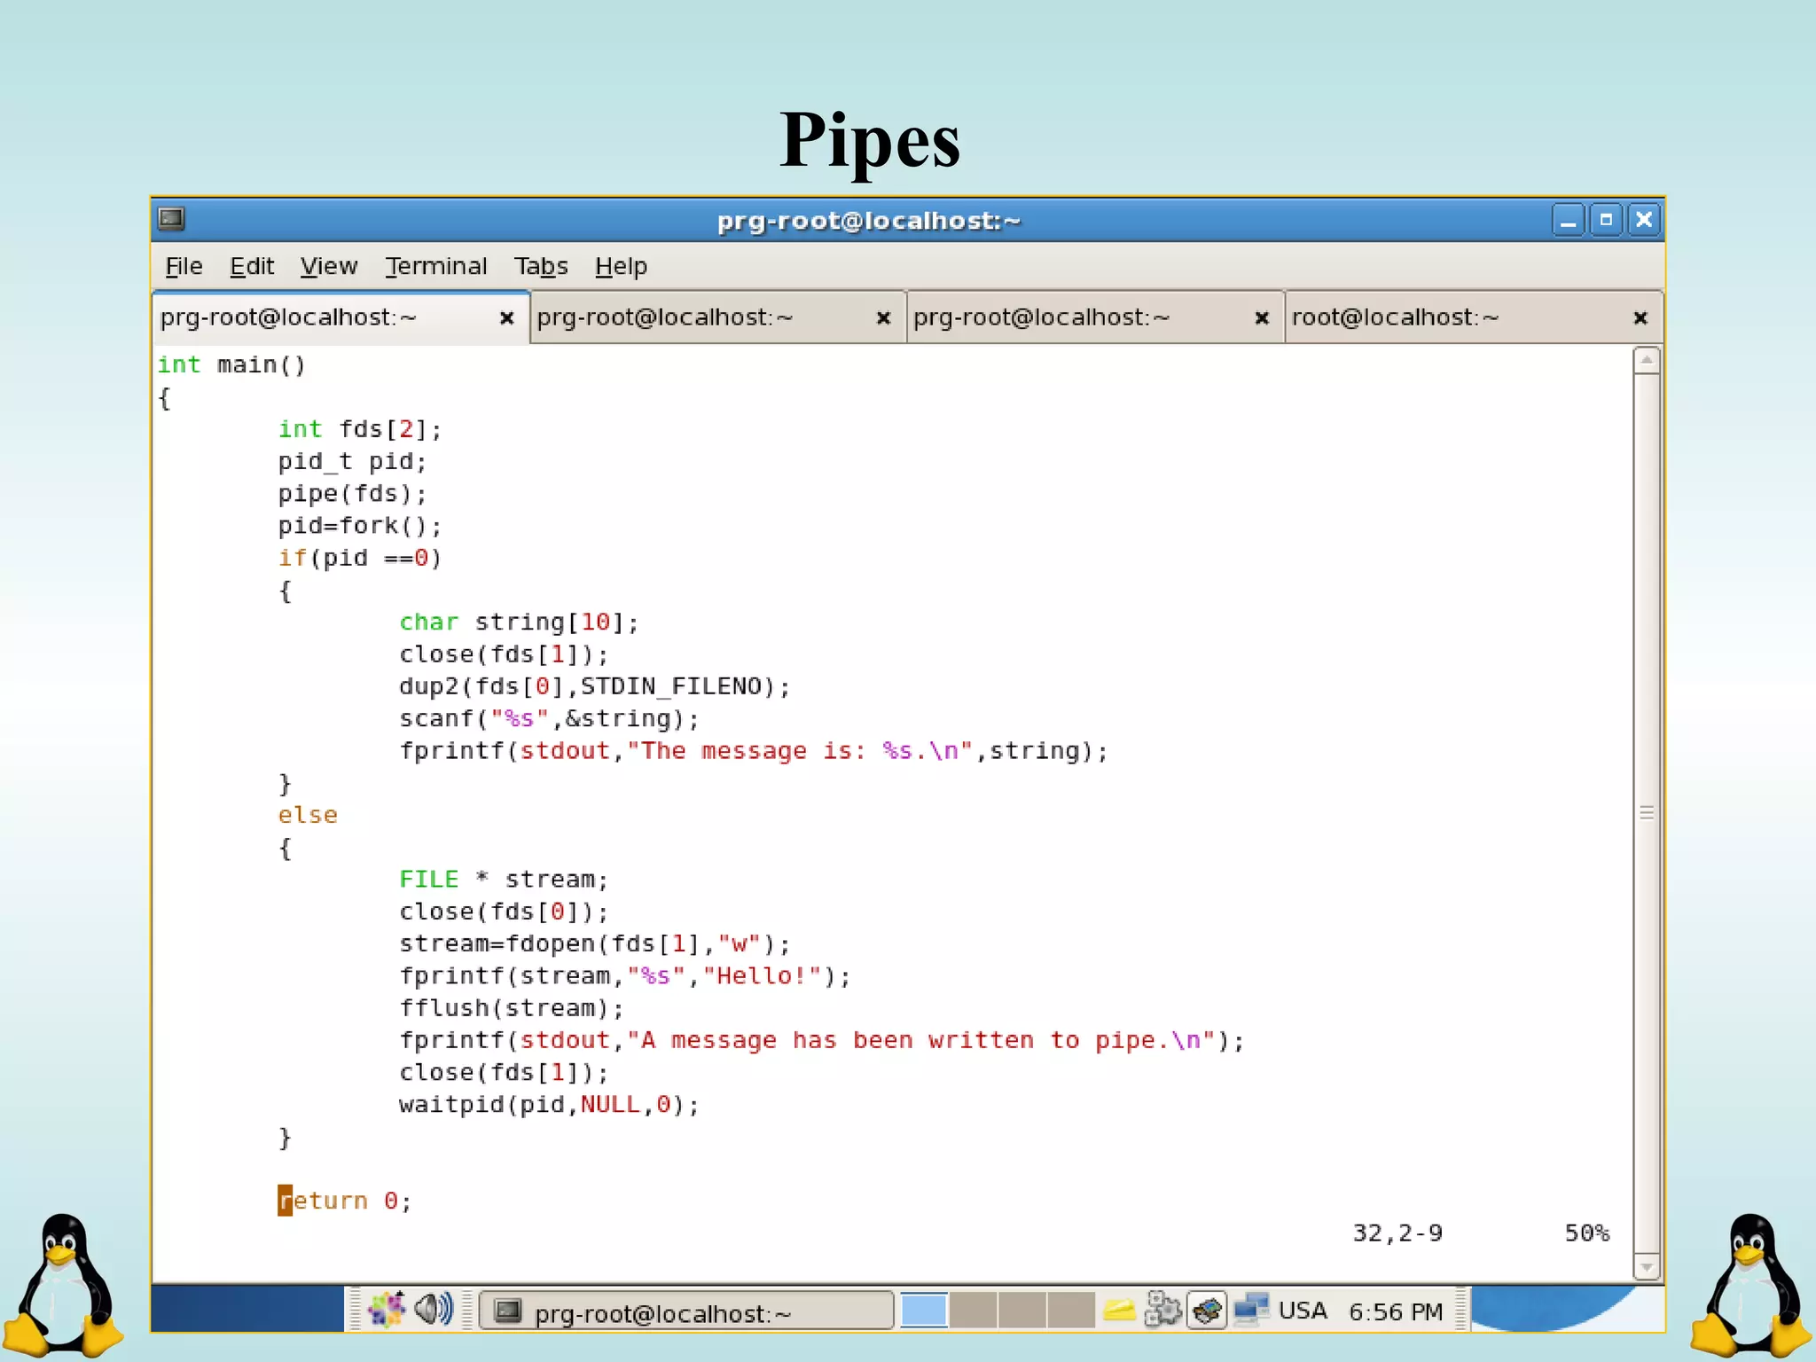Switch to the root@localhost tab
The height and width of the screenshot is (1362, 1816).
(1474, 317)
